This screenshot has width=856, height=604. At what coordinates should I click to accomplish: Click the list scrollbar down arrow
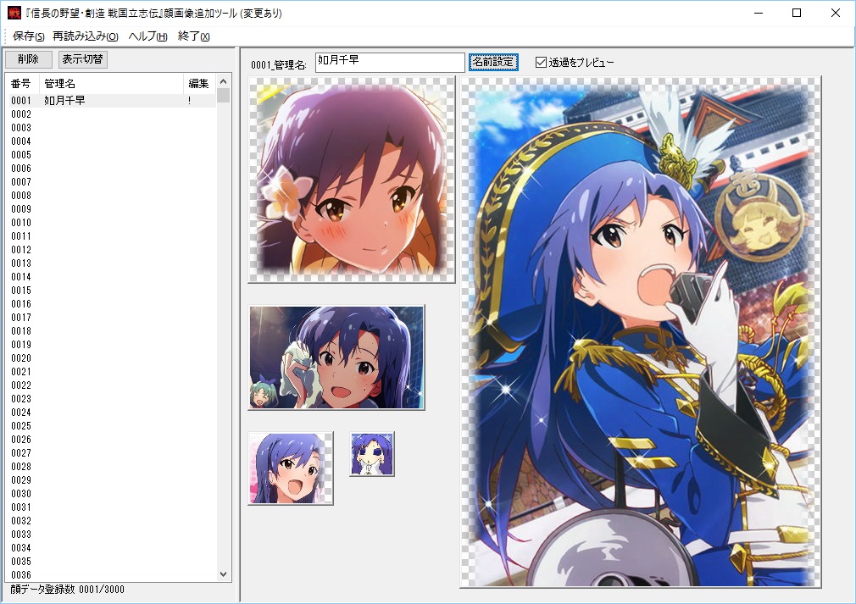[x=223, y=574]
